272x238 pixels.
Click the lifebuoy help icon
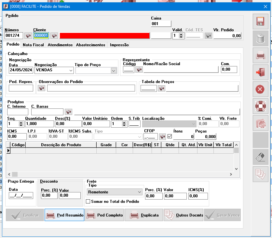click(260, 106)
